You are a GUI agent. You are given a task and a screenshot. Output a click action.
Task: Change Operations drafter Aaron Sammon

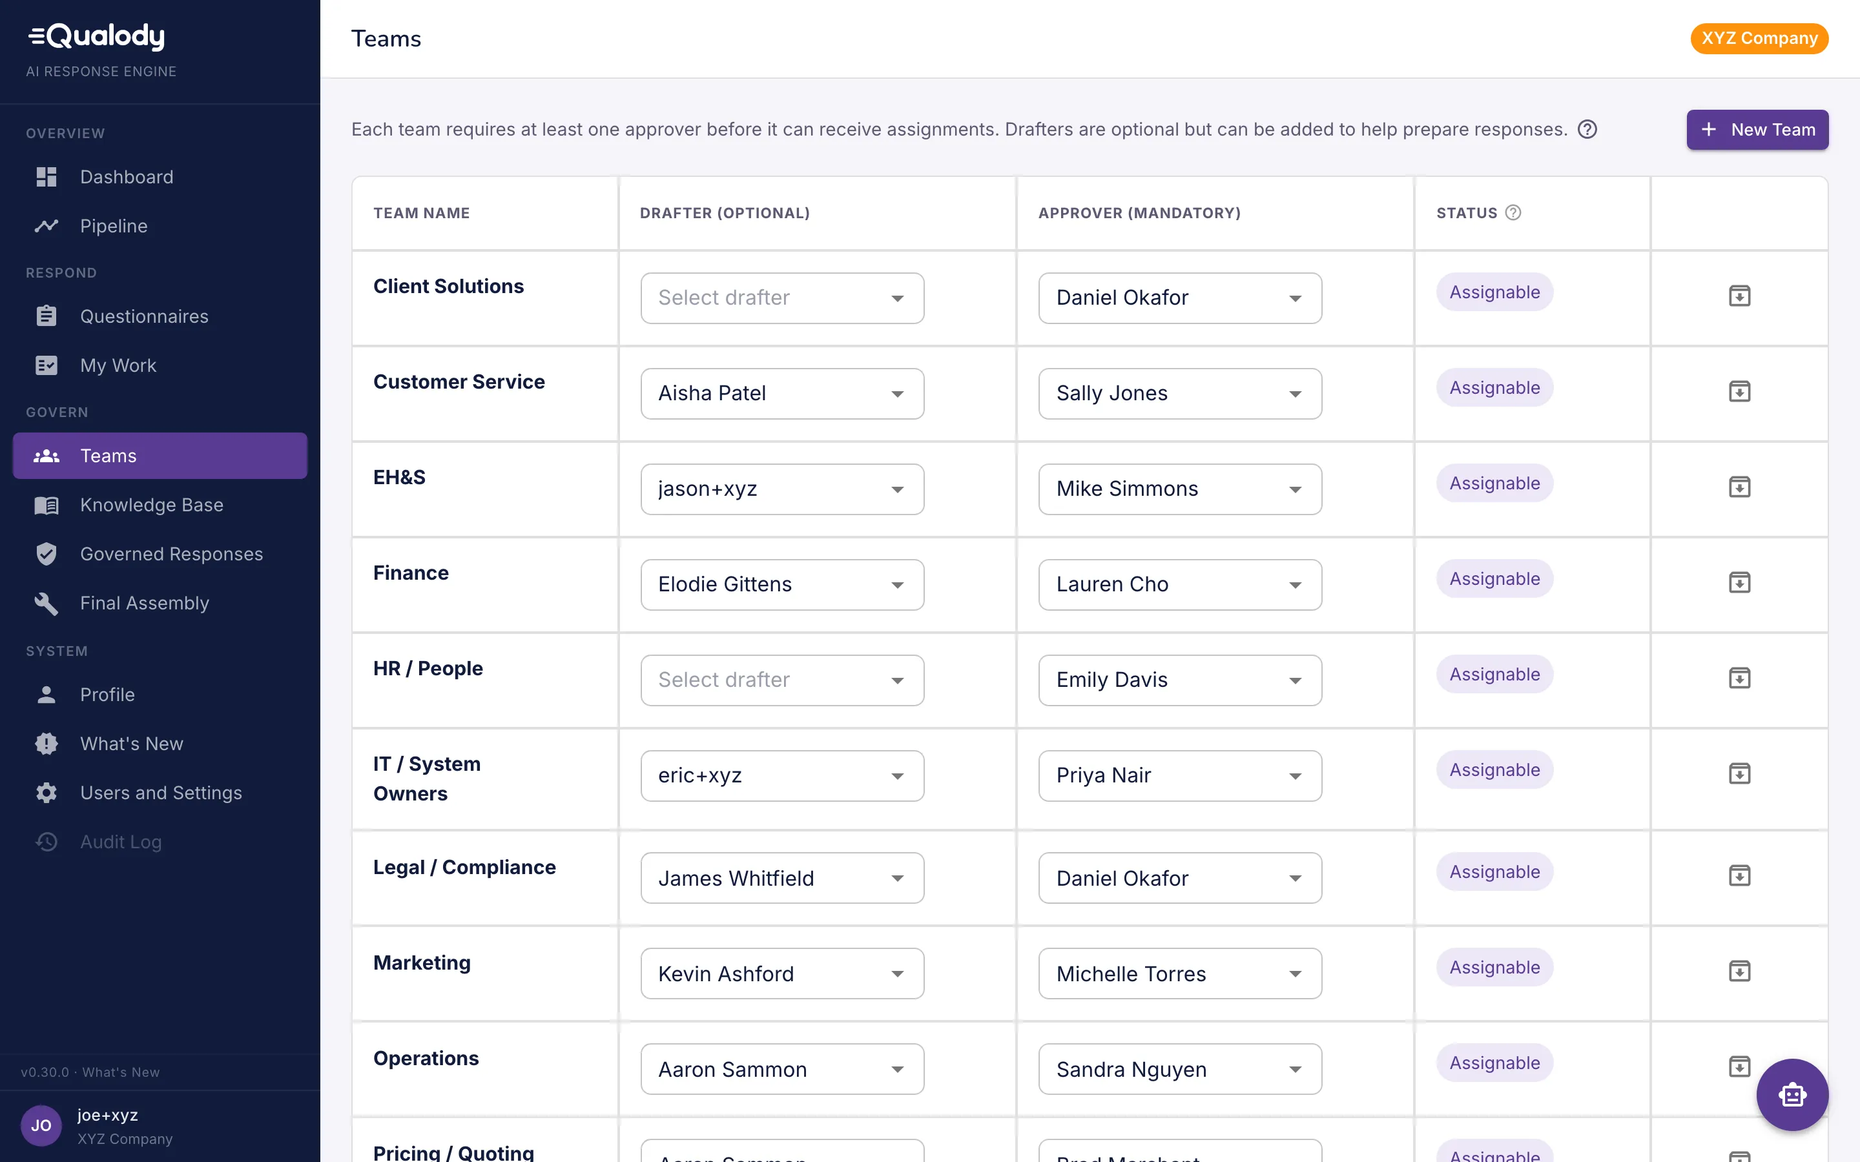click(783, 1069)
